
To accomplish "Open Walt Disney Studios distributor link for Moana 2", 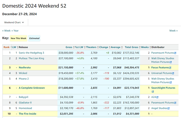I will point(163,79).
